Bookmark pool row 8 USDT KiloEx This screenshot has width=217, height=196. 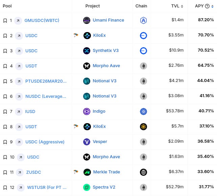[5, 127]
